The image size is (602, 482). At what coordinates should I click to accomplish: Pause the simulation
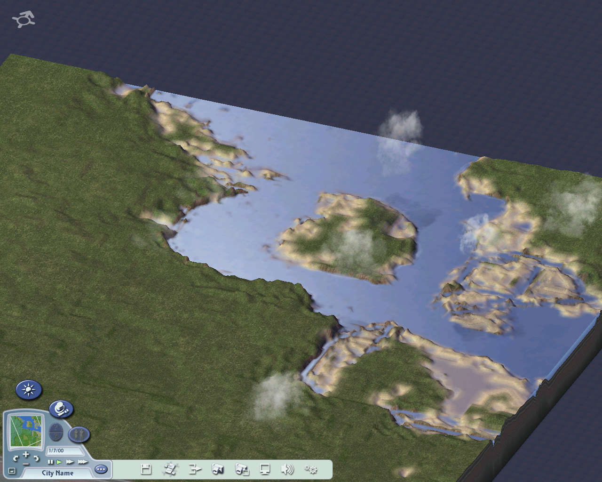point(50,462)
